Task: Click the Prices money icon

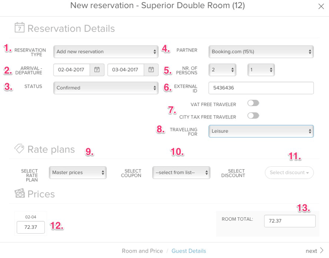Action: [x=19, y=193]
